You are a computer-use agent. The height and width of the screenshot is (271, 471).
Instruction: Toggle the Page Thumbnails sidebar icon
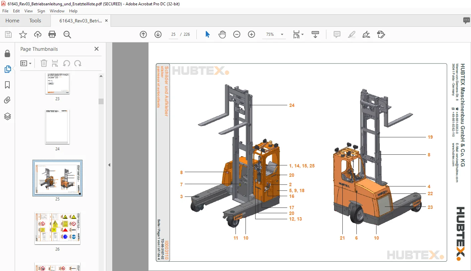tap(7, 69)
